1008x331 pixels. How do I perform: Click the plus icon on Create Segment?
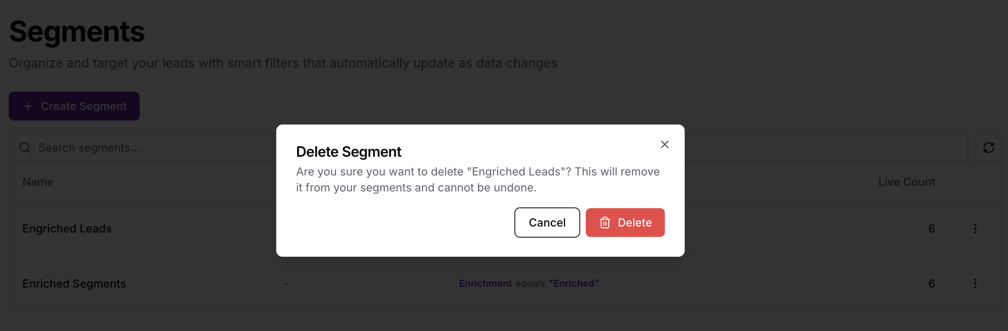tap(28, 106)
